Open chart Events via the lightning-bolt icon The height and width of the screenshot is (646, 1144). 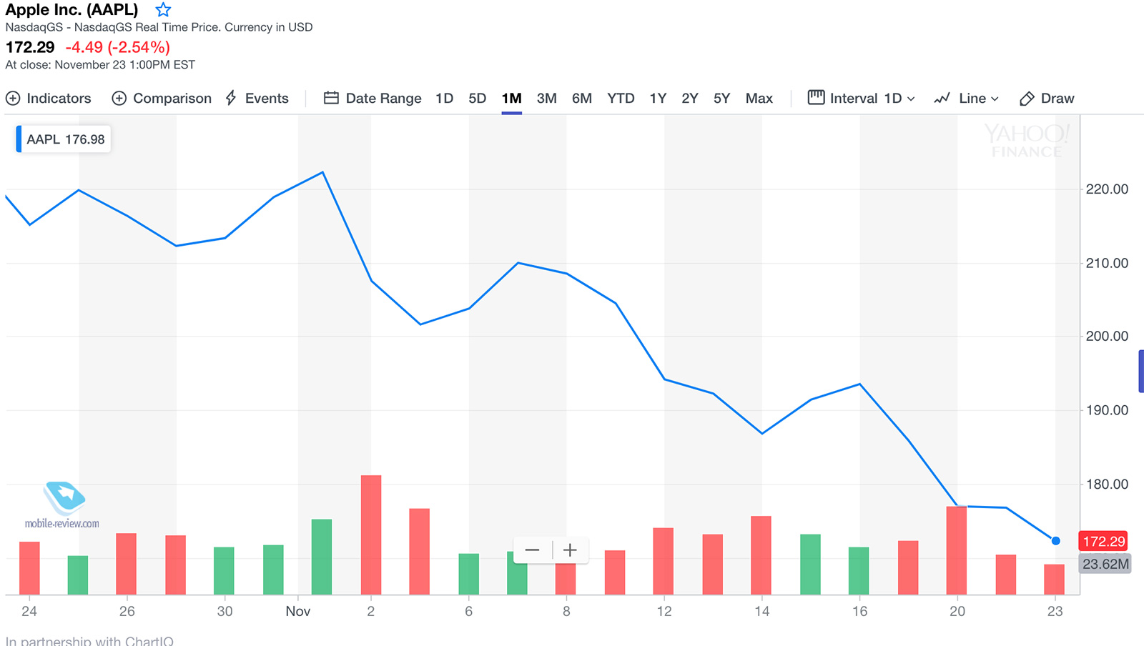pos(231,98)
